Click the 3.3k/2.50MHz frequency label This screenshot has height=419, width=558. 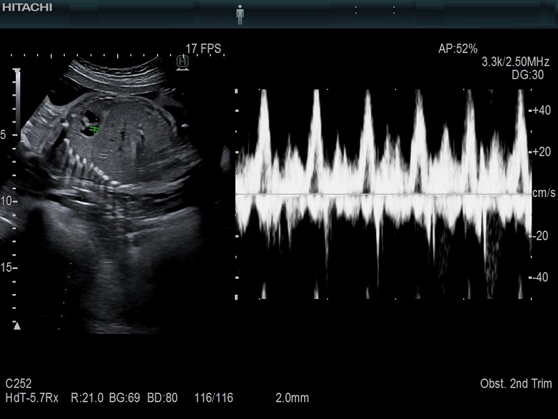click(516, 62)
